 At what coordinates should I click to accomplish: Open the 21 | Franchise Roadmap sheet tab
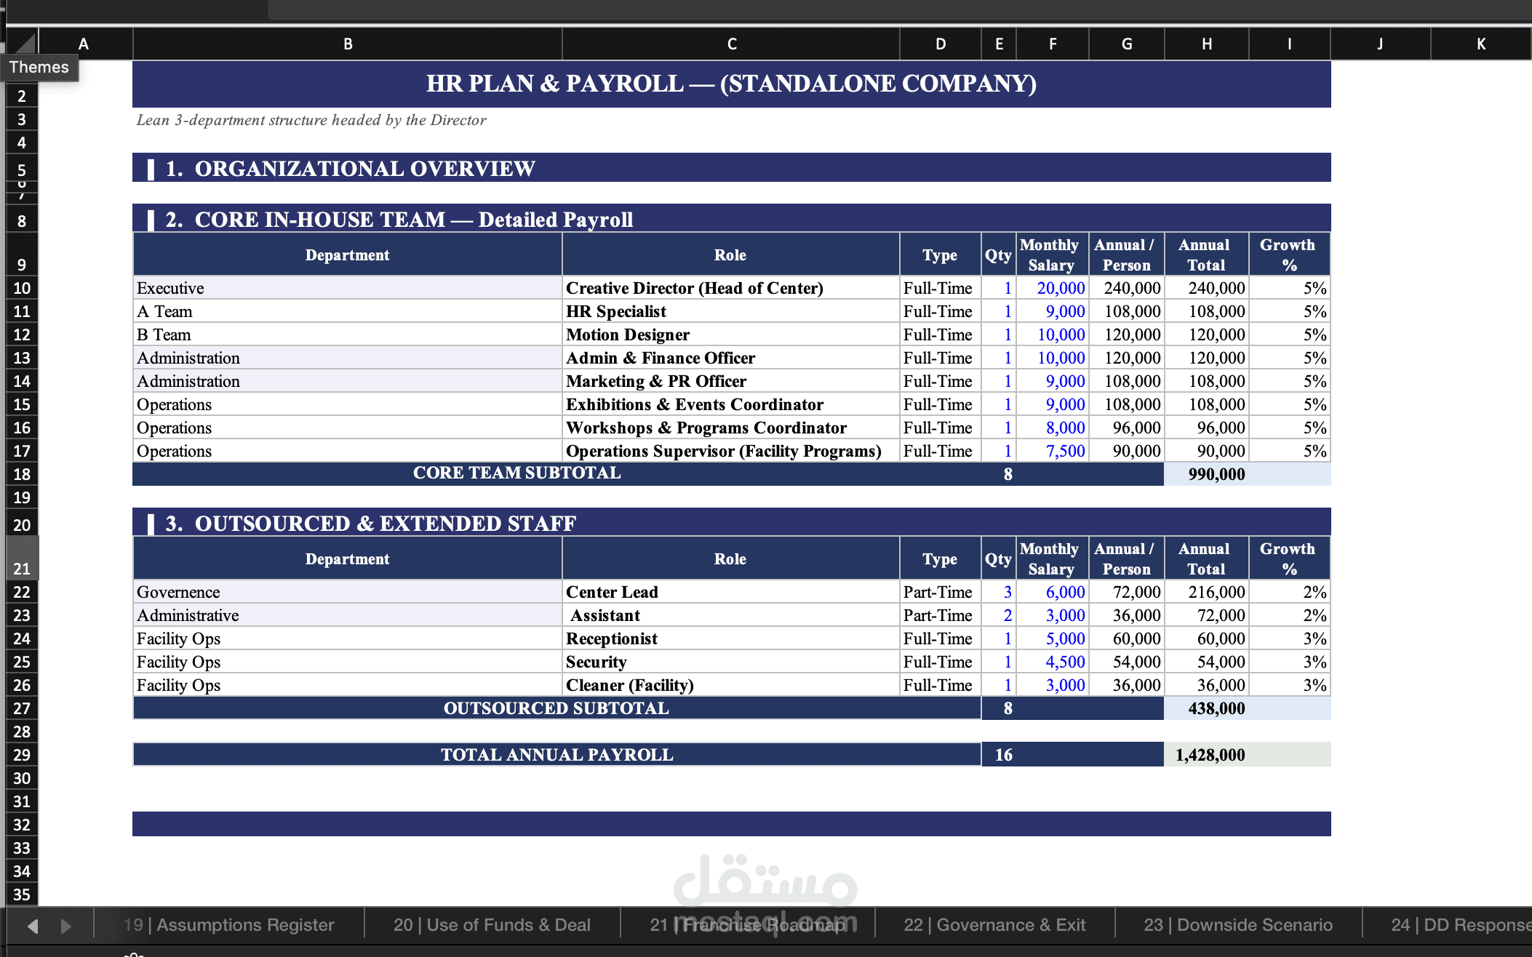click(x=748, y=925)
